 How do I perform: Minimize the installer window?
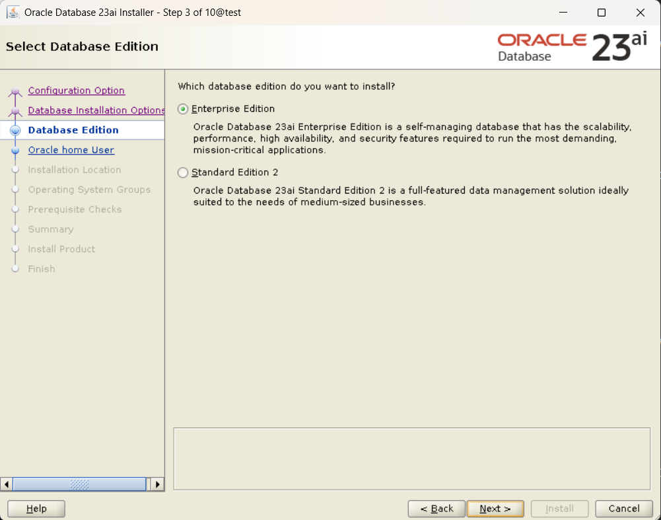click(x=563, y=13)
